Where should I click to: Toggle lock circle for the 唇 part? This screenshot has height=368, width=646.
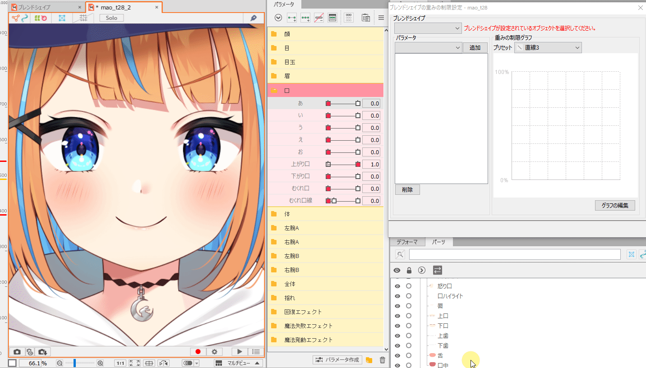coord(409,306)
